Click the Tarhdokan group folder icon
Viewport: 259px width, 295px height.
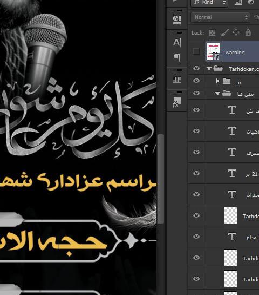(218, 69)
